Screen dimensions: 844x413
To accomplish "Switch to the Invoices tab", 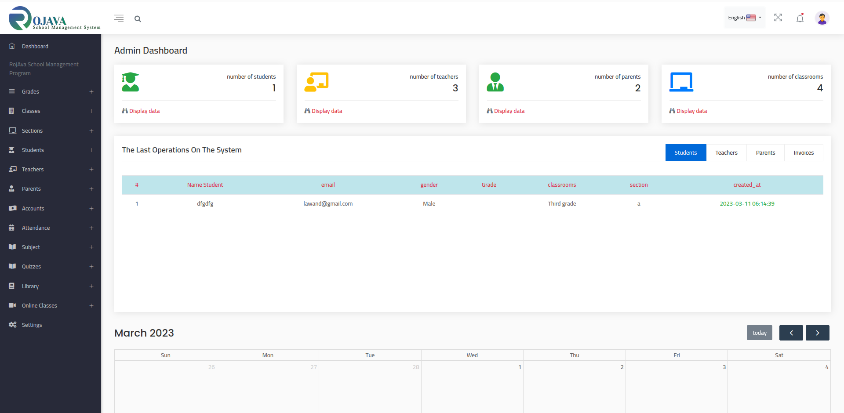I will pos(803,153).
